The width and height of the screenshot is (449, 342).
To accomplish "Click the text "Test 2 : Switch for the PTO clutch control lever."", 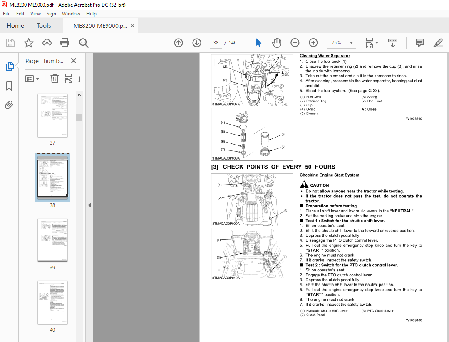I will pyautogui.click(x=352, y=265).
